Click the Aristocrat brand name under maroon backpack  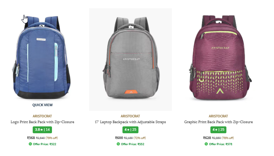[x=218, y=116]
